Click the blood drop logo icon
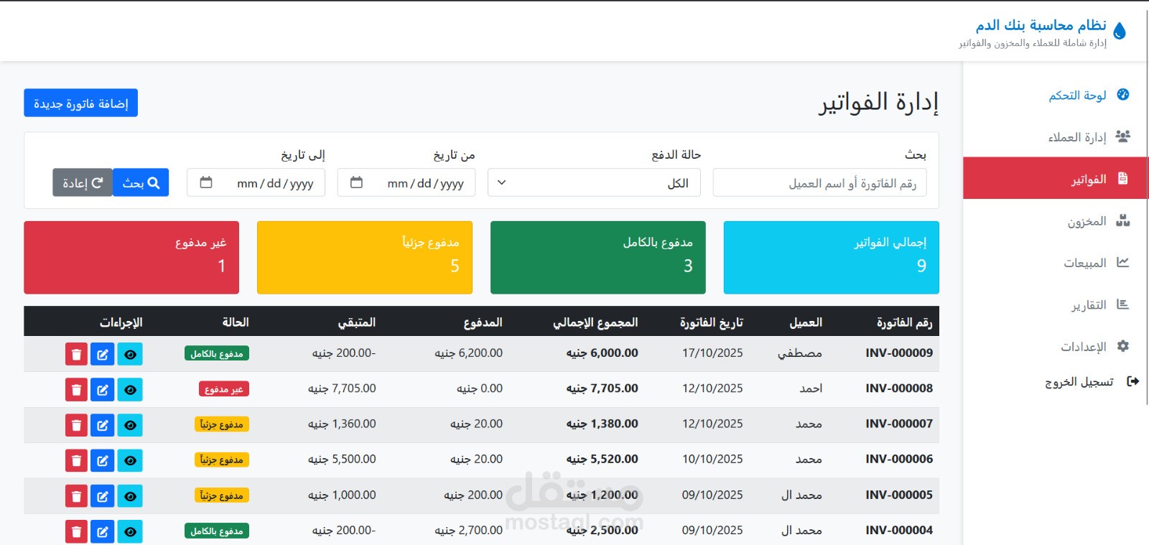This screenshot has height=545, width=1149. [1120, 31]
